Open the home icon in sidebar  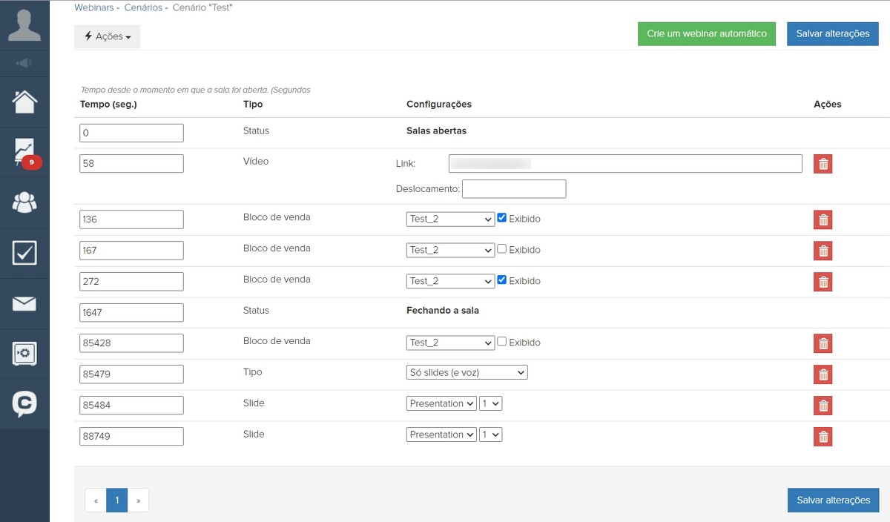pos(24,102)
